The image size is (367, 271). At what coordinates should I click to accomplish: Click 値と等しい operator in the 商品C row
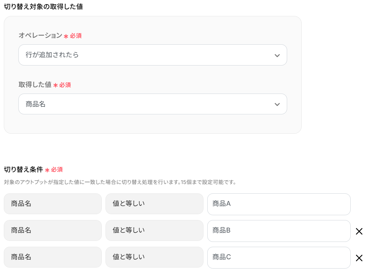(x=154, y=257)
